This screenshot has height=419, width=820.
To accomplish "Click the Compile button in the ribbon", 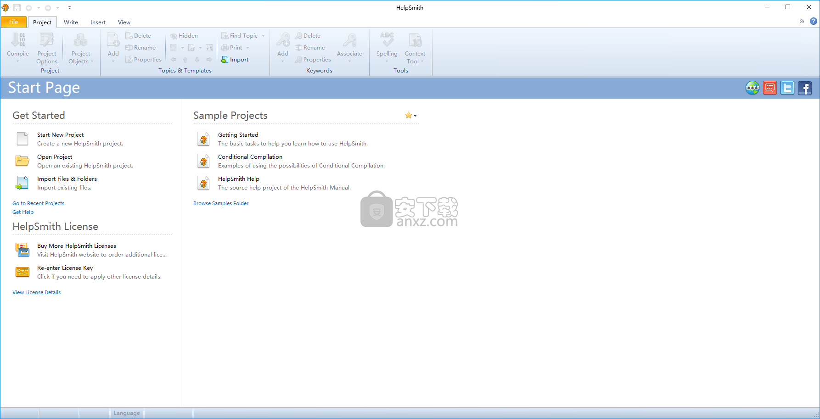I will 18,48.
